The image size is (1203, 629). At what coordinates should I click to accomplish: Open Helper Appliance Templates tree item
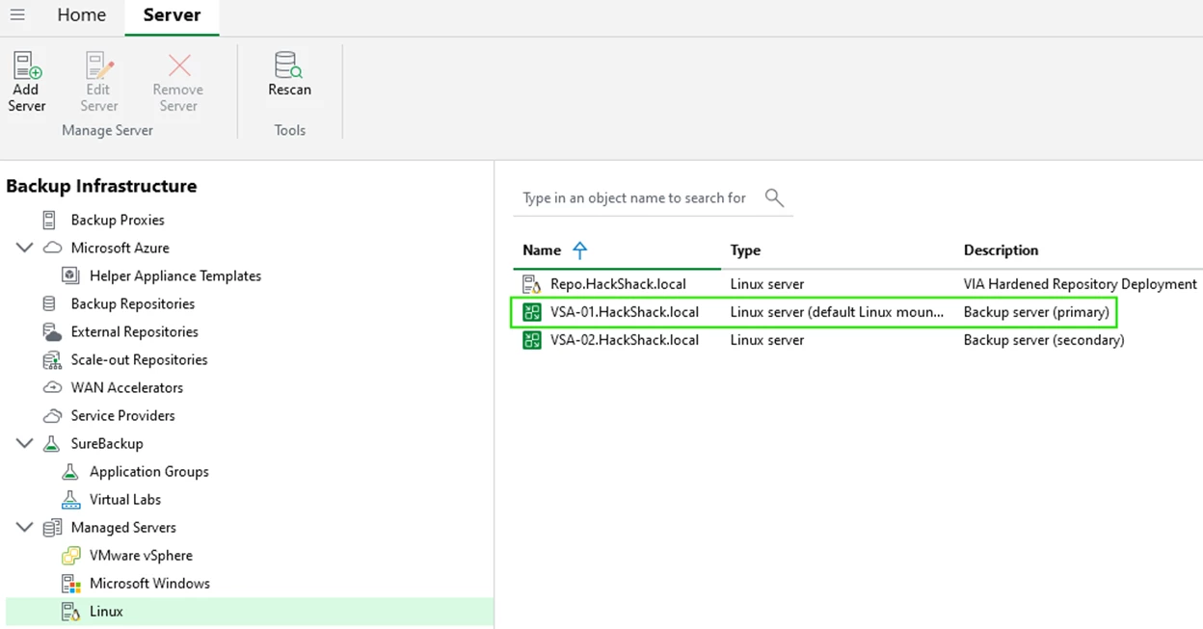point(174,275)
